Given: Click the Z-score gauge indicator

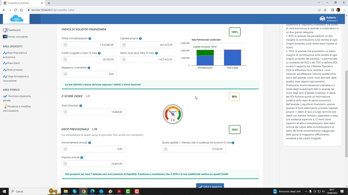Looking at the screenshot, I should [x=173, y=114].
